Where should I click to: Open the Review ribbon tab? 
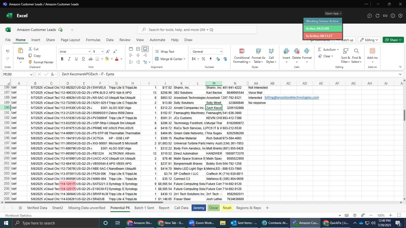click(125, 40)
